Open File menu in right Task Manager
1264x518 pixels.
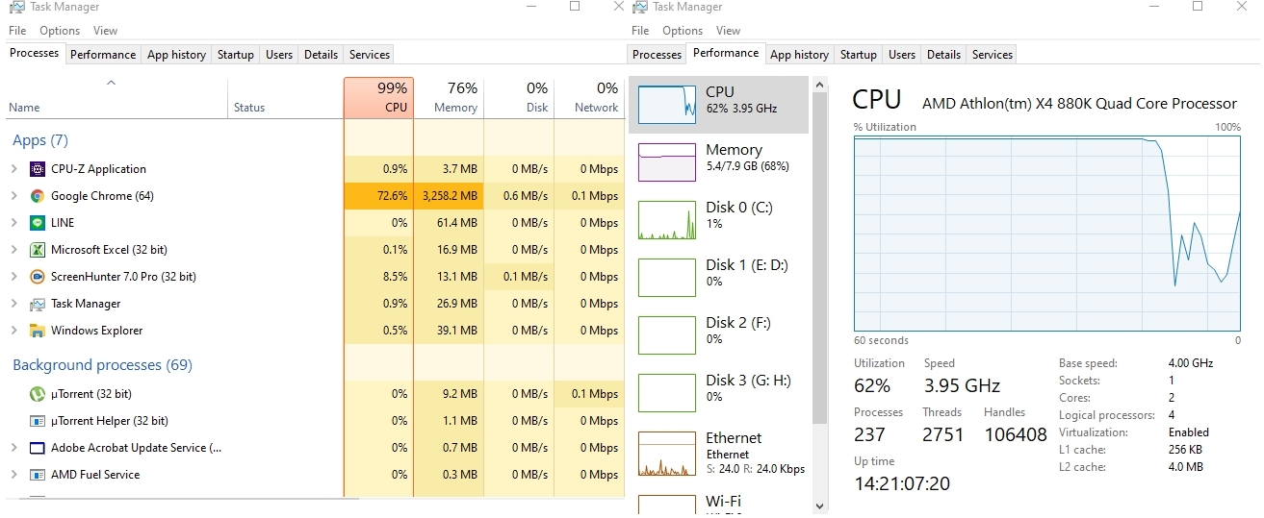click(640, 31)
